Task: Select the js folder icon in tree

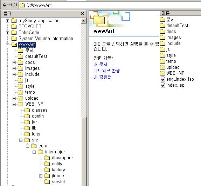Action: [x=21, y=80]
